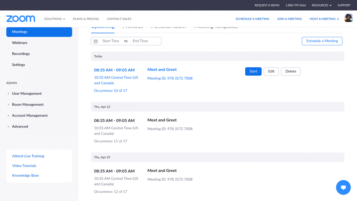This screenshot has height=201, width=357.
Task: Open Settings in the sidebar
Action: [18, 65]
